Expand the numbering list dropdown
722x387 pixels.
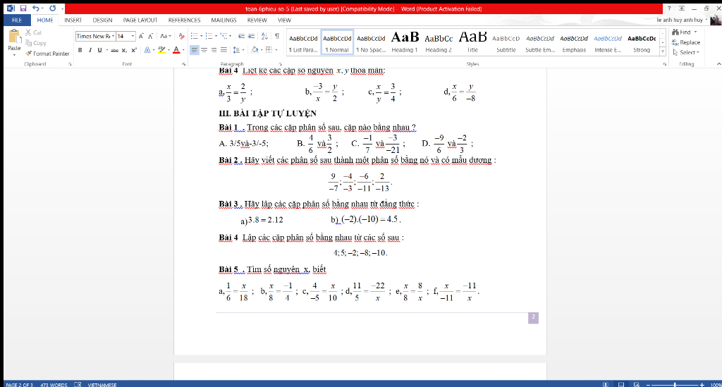[x=216, y=36]
